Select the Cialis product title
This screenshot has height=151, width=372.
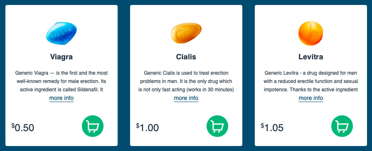tap(186, 57)
